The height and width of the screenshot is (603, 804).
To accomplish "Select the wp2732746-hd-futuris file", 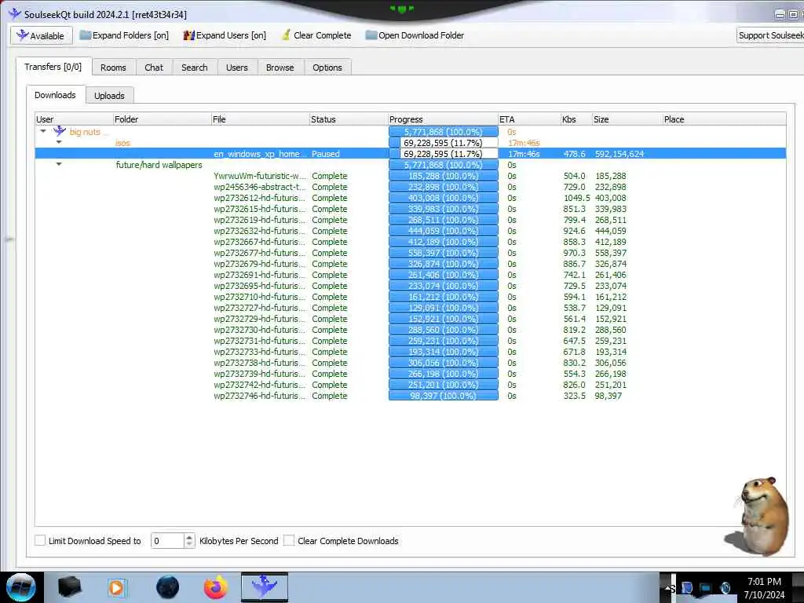I will pyautogui.click(x=410, y=396).
